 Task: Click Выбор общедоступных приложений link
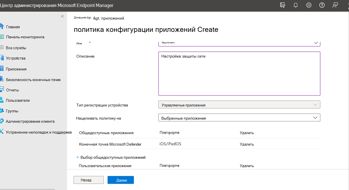(x=111, y=157)
